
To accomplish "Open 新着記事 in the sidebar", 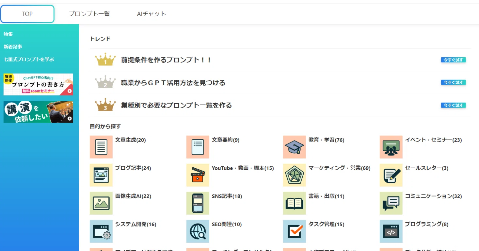I will [13, 47].
